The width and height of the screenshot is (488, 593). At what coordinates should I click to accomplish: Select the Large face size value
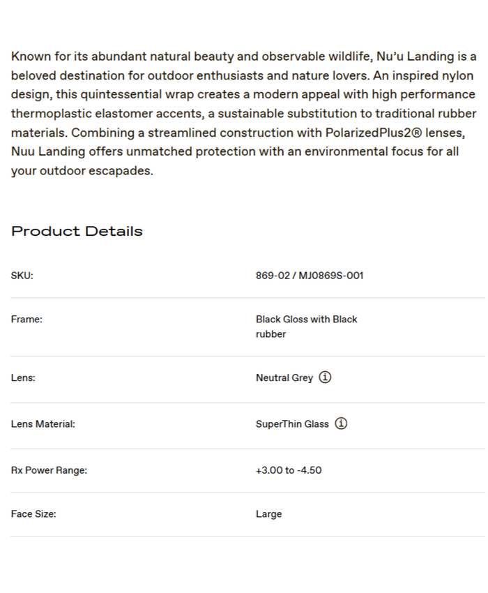[x=269, y=514]
